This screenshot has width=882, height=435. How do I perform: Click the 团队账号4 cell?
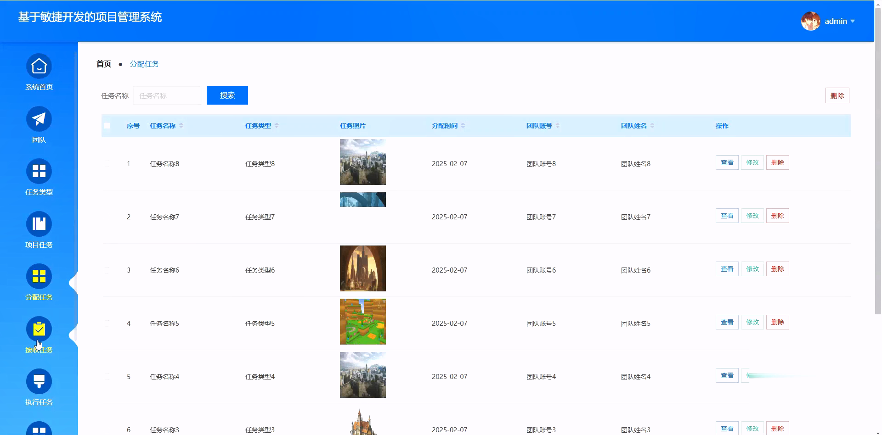tap(541, 377)
